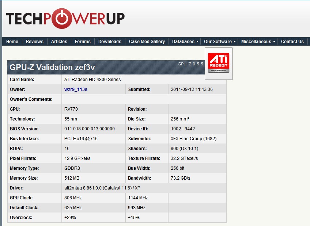Open the Downloads page
Image resolution: width=310 pixels, height=226 pixels.
click(110, 42)
